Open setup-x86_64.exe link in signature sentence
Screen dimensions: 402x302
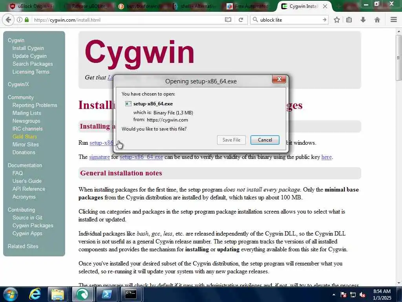tap(141, 157)
